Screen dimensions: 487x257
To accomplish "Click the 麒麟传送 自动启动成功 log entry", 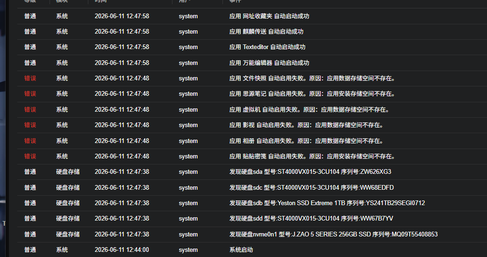I will click(x=266, y=32).
